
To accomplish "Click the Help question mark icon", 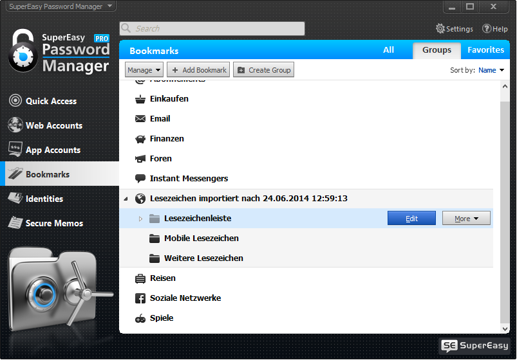I will point(487,29).
